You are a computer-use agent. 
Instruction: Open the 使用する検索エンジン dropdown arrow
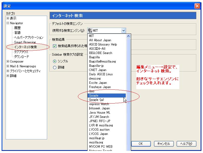[123, 31]
